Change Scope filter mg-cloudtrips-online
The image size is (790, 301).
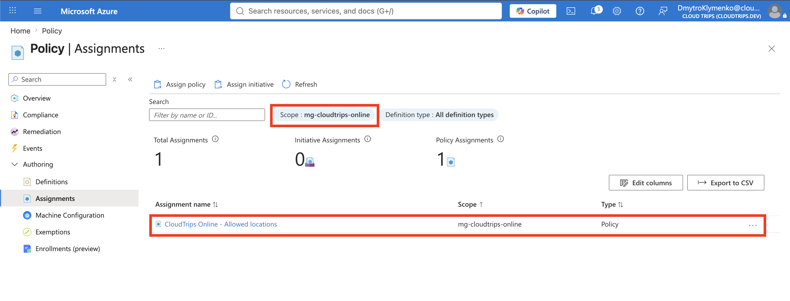pos(324,115)
